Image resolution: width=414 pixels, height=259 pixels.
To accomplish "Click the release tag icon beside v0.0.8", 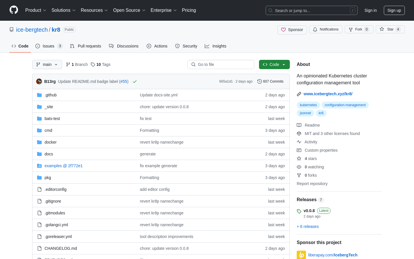I will (299, 211).
